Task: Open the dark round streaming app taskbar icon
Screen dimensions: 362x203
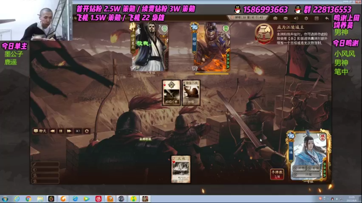Action: tap(121, 199)
